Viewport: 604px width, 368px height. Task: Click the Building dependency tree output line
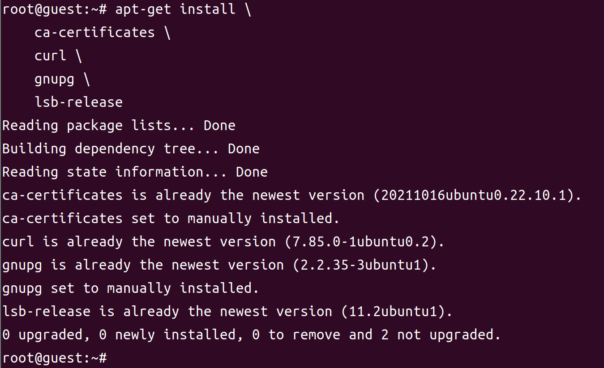pyautogui.click(x=131, y=149)
